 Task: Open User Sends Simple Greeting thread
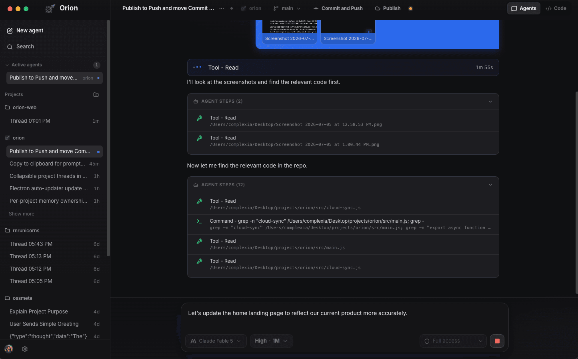[x=54, y=324]
